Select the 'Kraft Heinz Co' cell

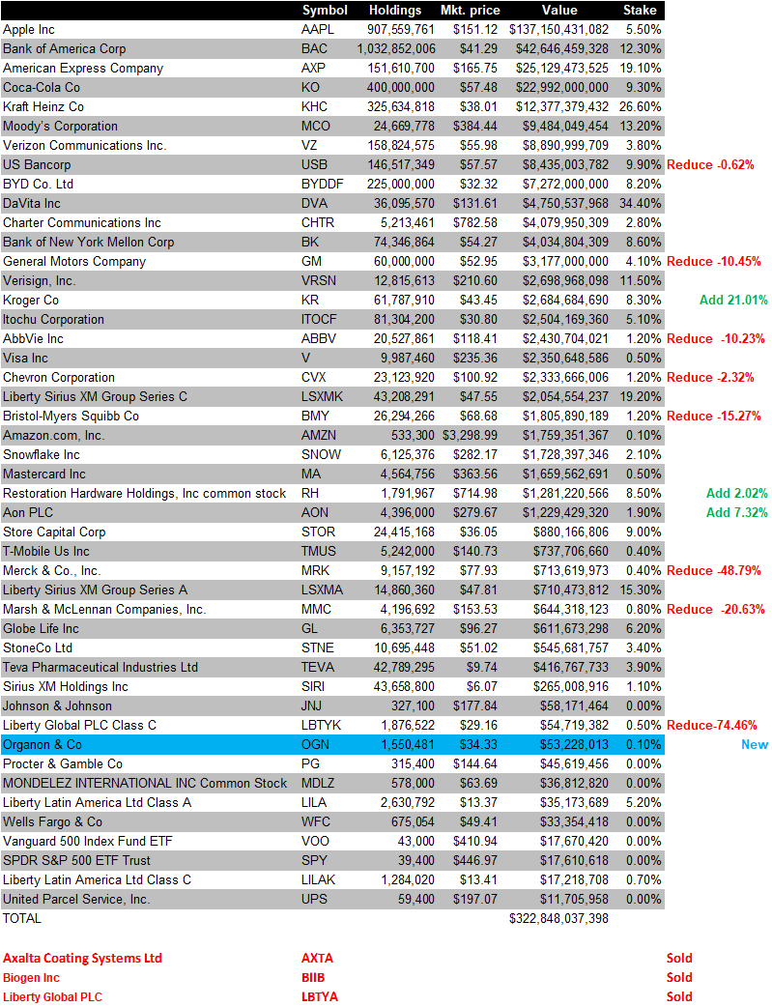pos(43,106)
